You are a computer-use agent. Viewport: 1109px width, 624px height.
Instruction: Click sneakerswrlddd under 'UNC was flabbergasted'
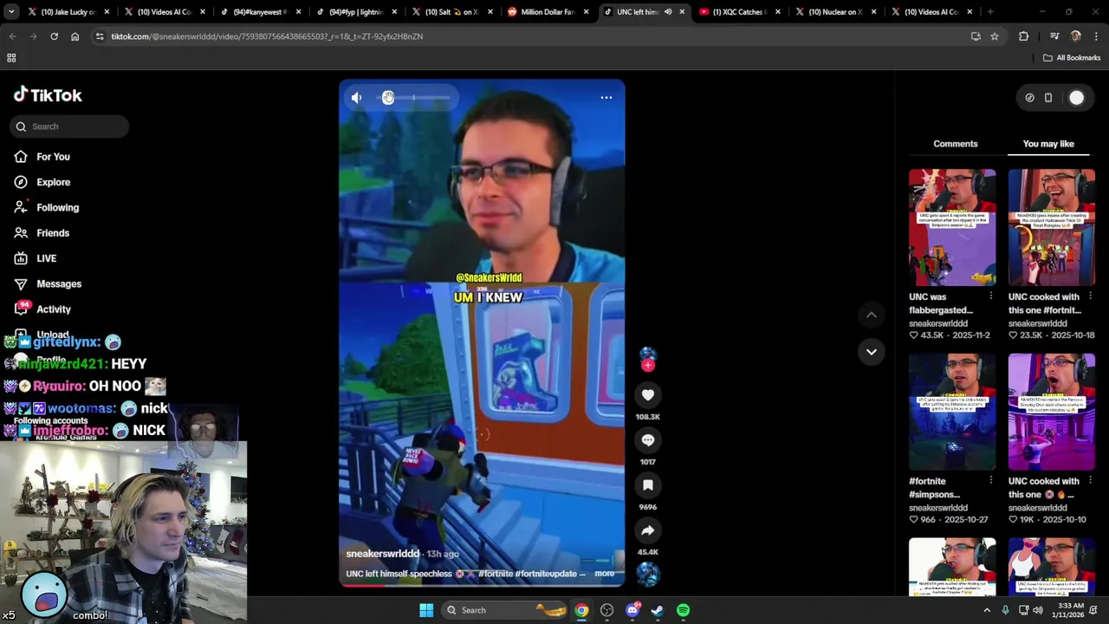click(x=938, y=323)
